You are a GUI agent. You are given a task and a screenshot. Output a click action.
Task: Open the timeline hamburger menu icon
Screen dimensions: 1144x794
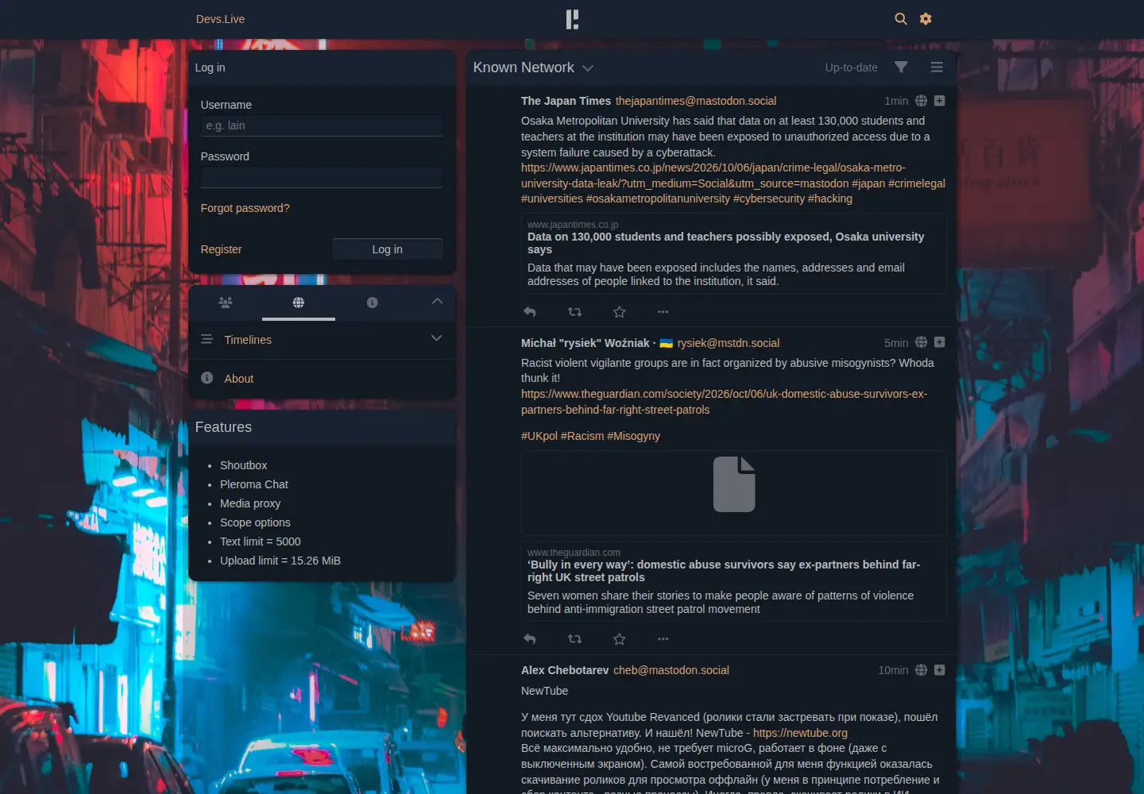pos(937,67)
